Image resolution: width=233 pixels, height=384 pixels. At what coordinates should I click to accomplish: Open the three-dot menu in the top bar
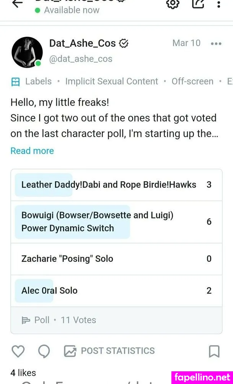(219, 4)
